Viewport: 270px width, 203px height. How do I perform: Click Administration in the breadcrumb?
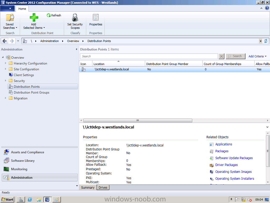49,41
